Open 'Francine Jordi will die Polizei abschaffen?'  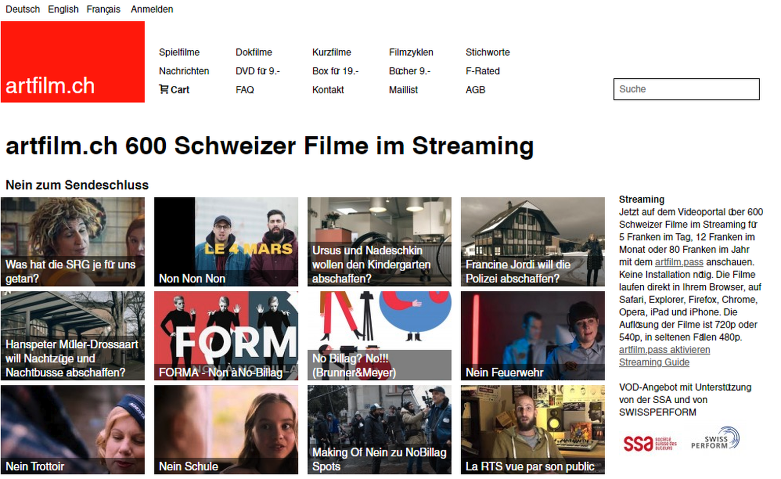coord(532,242)
